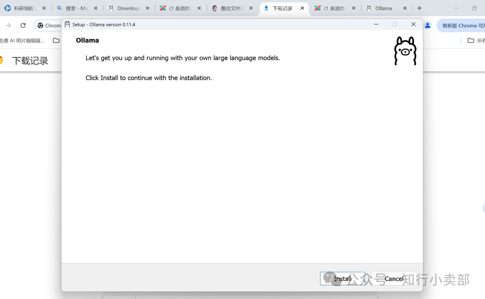The width and height of the screenshot is (485, 299).
Task: Minimize the Chrome window
Action: [456, 9]
